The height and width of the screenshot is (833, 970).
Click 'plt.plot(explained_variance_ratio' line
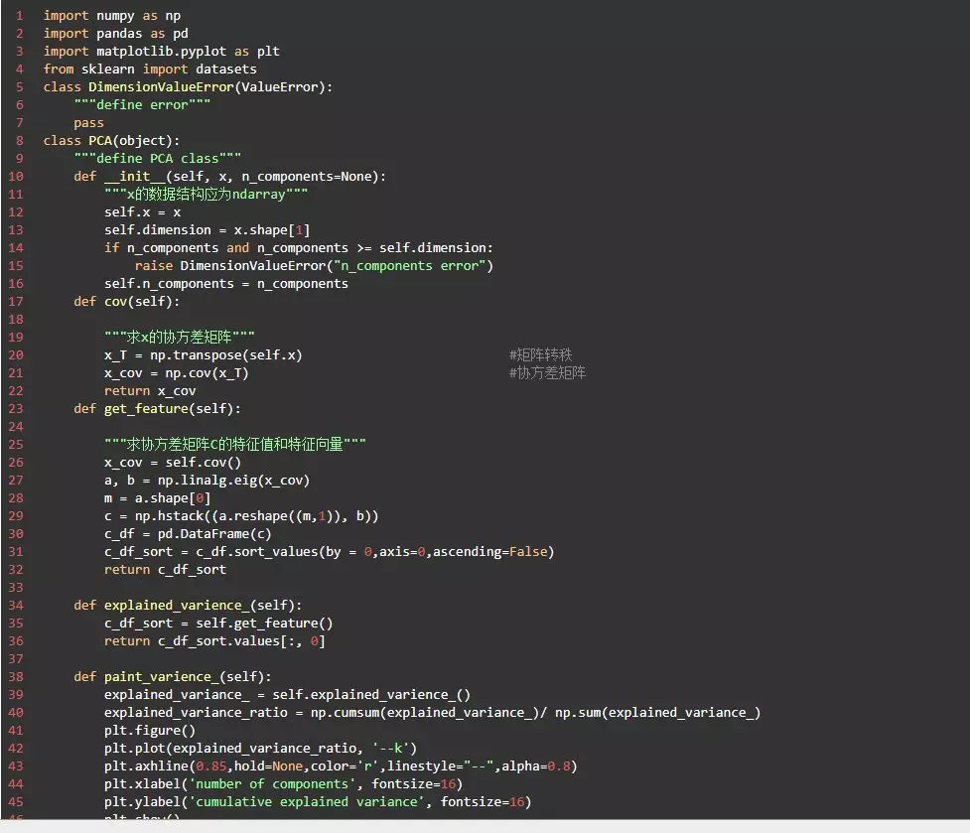point(261,750)
